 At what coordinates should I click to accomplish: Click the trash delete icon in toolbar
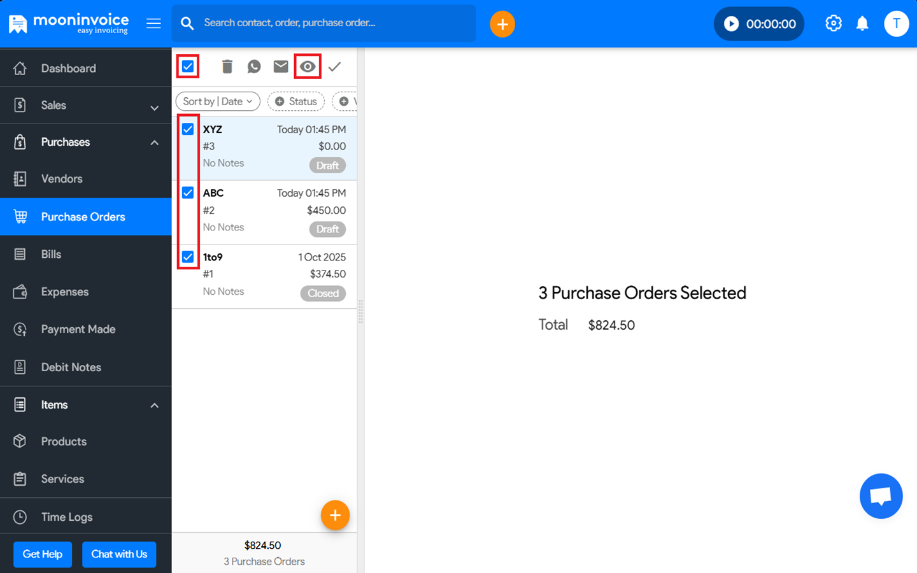pyautogui.click(x=227, y=67)
